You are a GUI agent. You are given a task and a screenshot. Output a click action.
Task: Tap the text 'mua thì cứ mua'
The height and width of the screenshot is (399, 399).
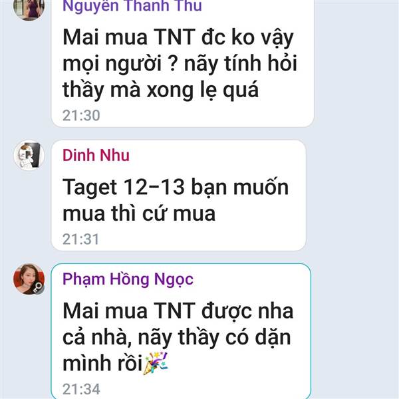[139, 213]
